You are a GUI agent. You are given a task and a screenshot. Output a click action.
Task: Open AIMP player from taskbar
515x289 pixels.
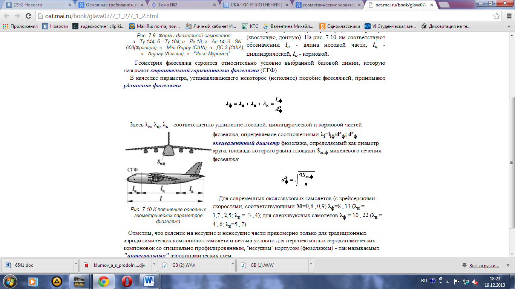[x=57, y=281]
